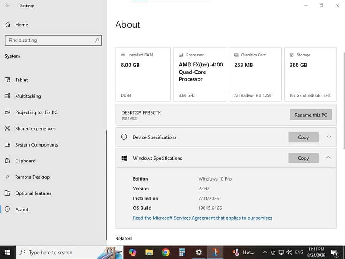Screen dimensions: 345x259
Task: Click the Shared experiences icon
Action: (x=7, y=128)
